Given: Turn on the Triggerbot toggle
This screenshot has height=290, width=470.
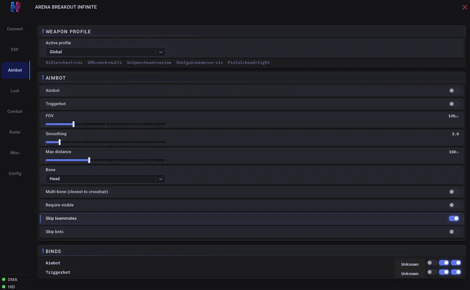Looking at the screenshot, I should pos(454,104).
